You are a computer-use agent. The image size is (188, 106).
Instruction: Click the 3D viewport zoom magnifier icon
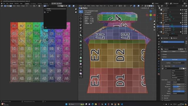tap(154, 21)
